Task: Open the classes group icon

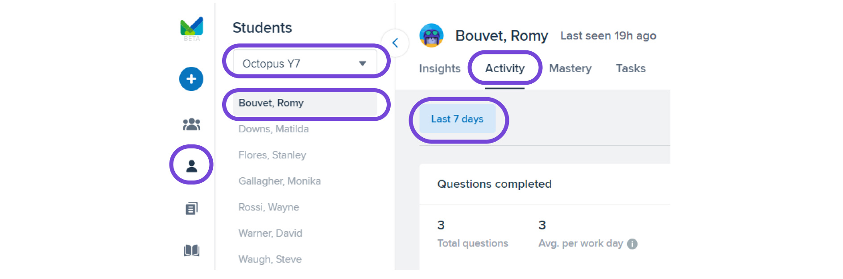Action: (191, 124)
